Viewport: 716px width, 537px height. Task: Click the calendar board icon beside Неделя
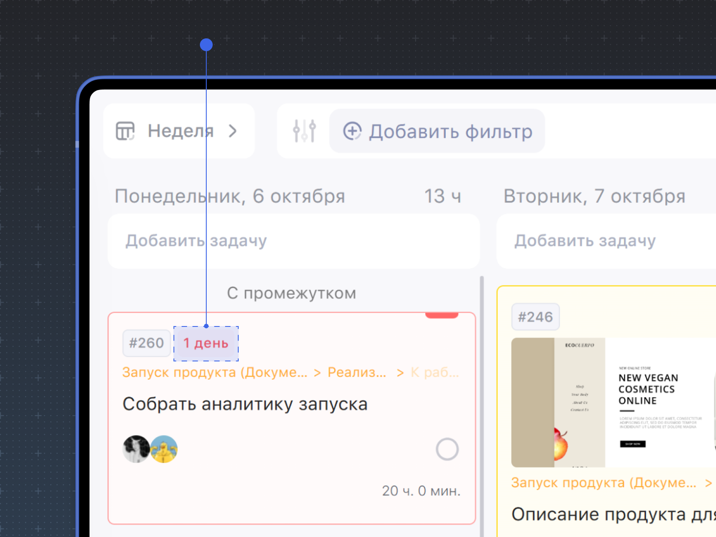click(125, 131)
